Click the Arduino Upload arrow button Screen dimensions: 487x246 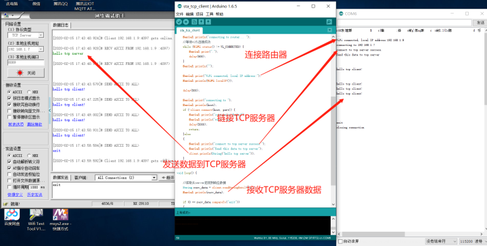tap(186, 22)
